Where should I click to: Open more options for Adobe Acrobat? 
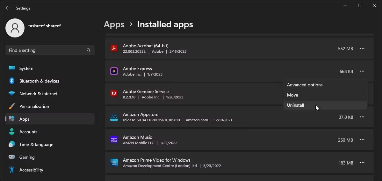point(362,48)
